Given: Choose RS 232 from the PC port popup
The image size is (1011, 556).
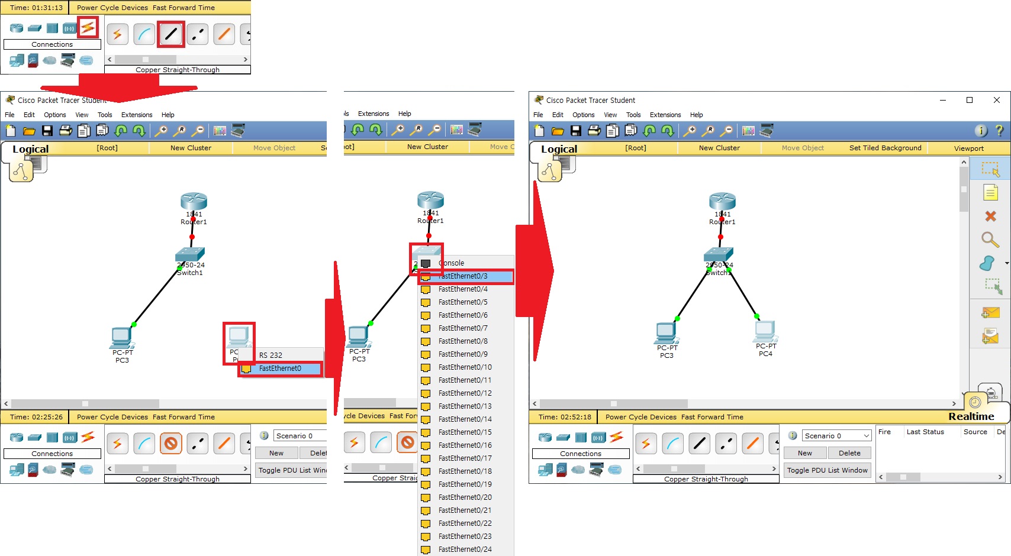Looking at the screenshot, I should tap(271, 355).
